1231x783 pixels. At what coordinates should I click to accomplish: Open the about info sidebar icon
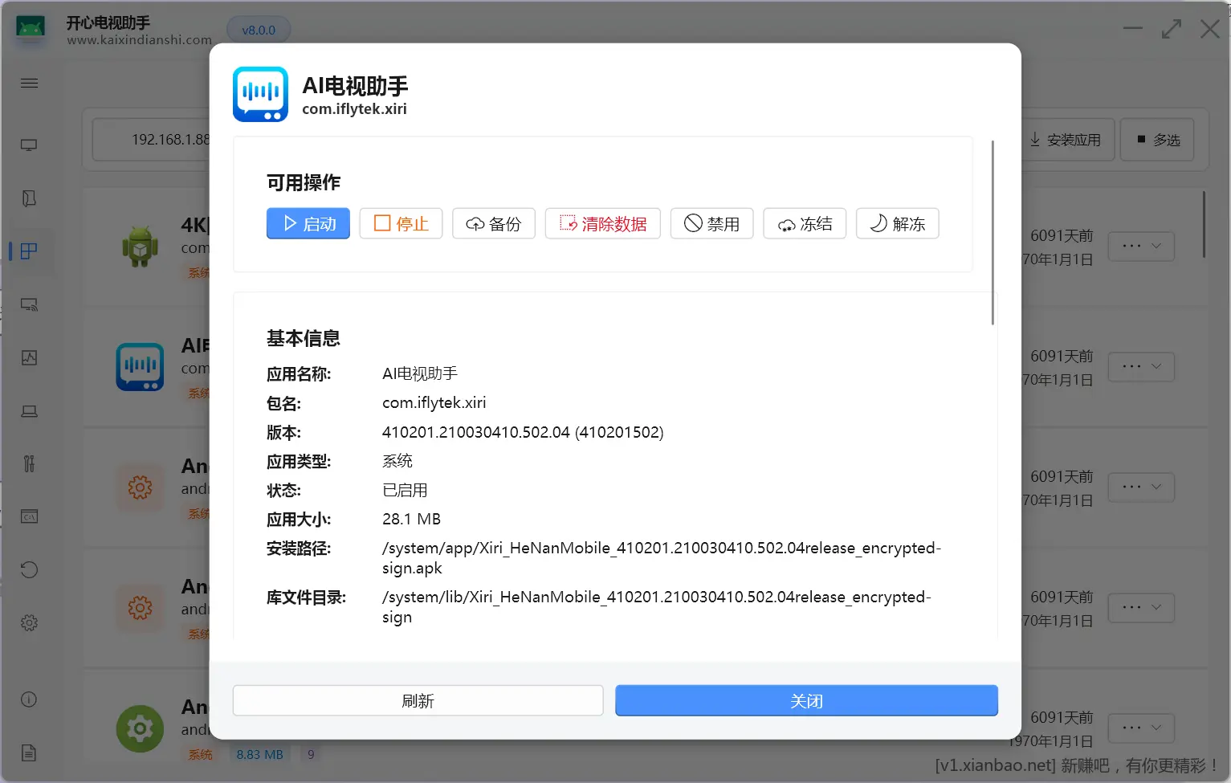click(x=29, y=699)
